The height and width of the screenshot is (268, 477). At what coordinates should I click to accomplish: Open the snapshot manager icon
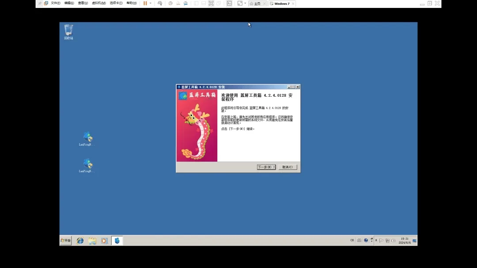[x=185, y=3]
